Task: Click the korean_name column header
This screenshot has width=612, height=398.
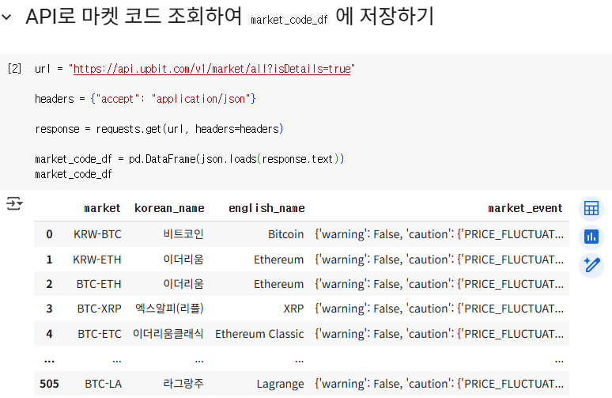Action: click(x=169, y=208)
